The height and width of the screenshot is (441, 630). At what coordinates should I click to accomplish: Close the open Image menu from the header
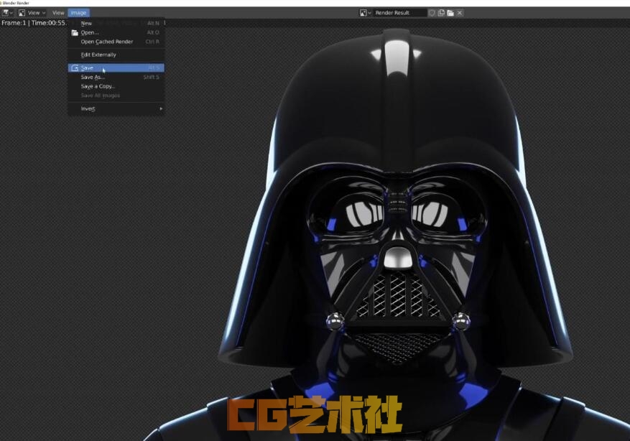pos(78,13)
